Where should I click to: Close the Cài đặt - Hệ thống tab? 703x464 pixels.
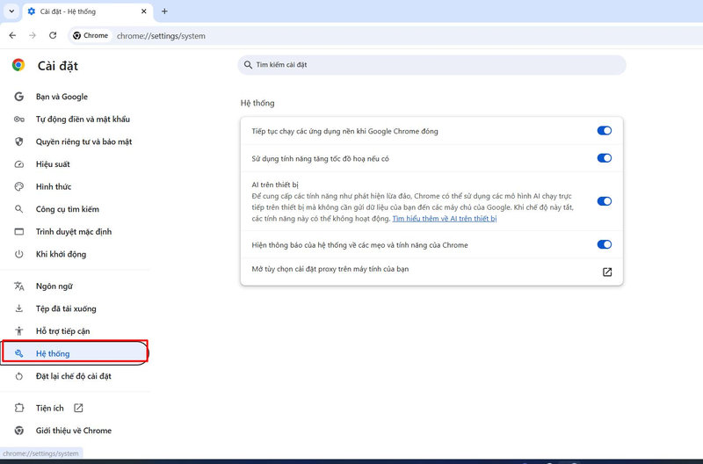point(143,11)
